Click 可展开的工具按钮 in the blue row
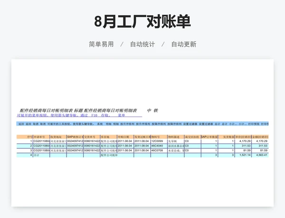 pyautogui.click(x=59, y=124)
